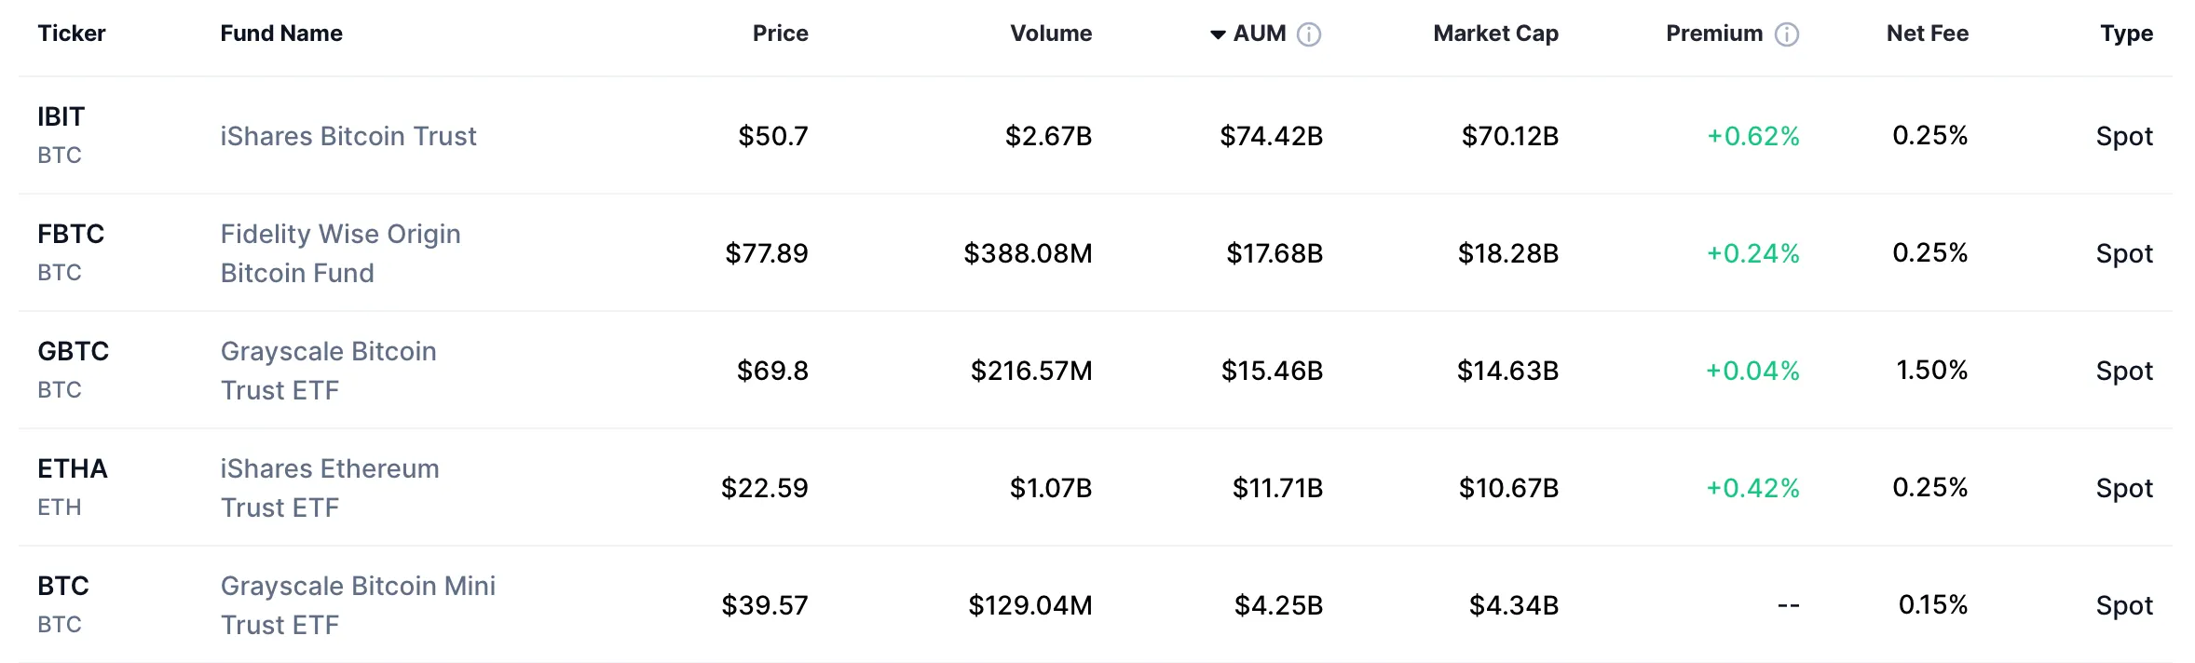This screenshot has width=2195, height=663.
Task: Click IBIT's +0.62% premium value
Action: 1752,136
